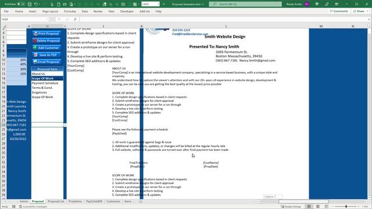The width and height of the screenshot is (372, 209).
Task: Open the File menu
Action: 6,11
